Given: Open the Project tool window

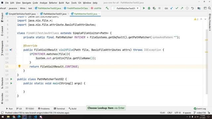Looking at the screenshot, I should point(2,17).
